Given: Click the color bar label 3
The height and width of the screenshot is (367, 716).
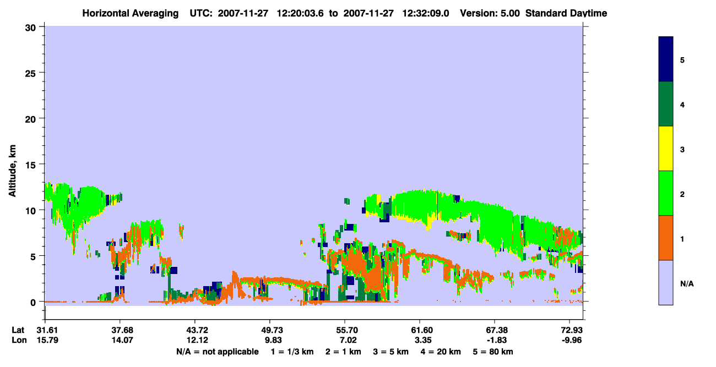Looking at the screenshot, I should 683,149.
